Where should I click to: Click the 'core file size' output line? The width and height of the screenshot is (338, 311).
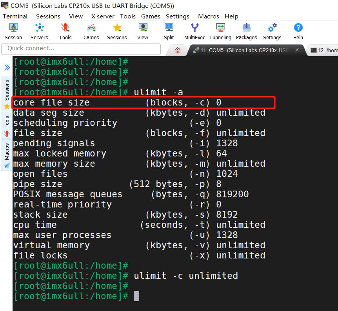tap(118, 102)
